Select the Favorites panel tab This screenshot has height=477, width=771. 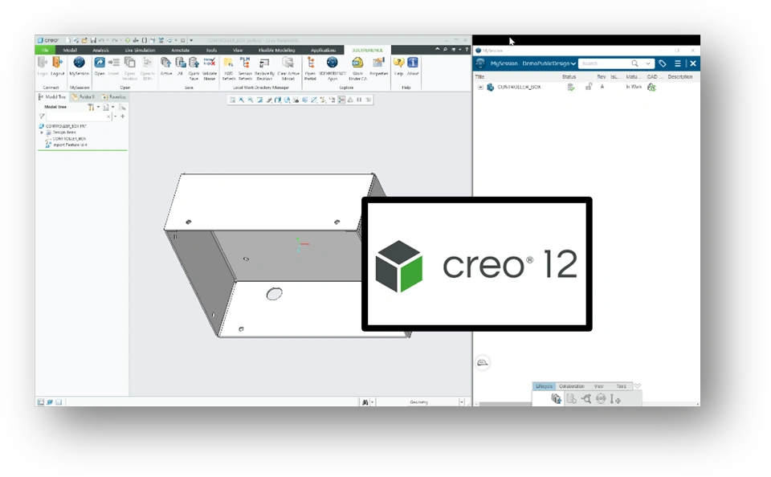click(114, 97)
